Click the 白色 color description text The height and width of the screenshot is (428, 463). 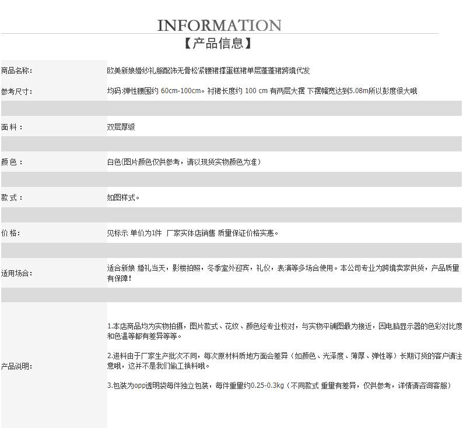[183, 162]
